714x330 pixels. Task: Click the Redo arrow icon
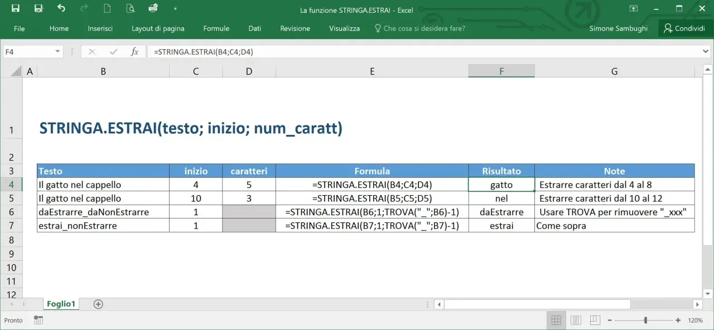(84, 8)
